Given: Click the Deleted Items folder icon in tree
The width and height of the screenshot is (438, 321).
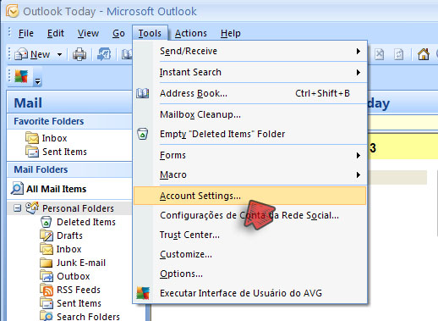Looking at the screenshot, I should 46,222.
